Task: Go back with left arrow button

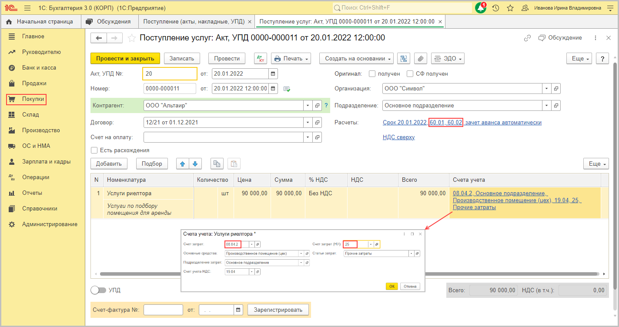Action: coord(99,38)
